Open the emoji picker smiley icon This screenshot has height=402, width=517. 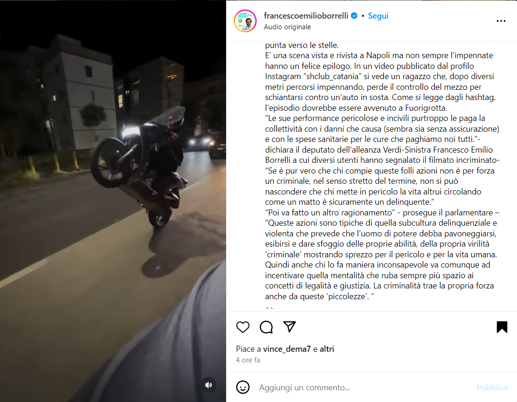(243, 387)
